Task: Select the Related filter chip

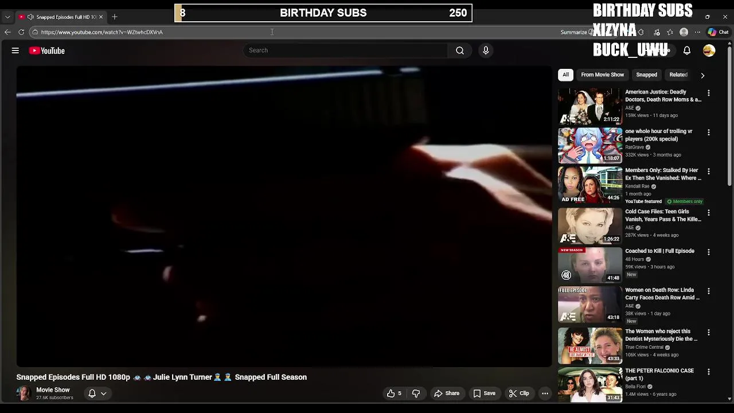Action: [678, 75]
